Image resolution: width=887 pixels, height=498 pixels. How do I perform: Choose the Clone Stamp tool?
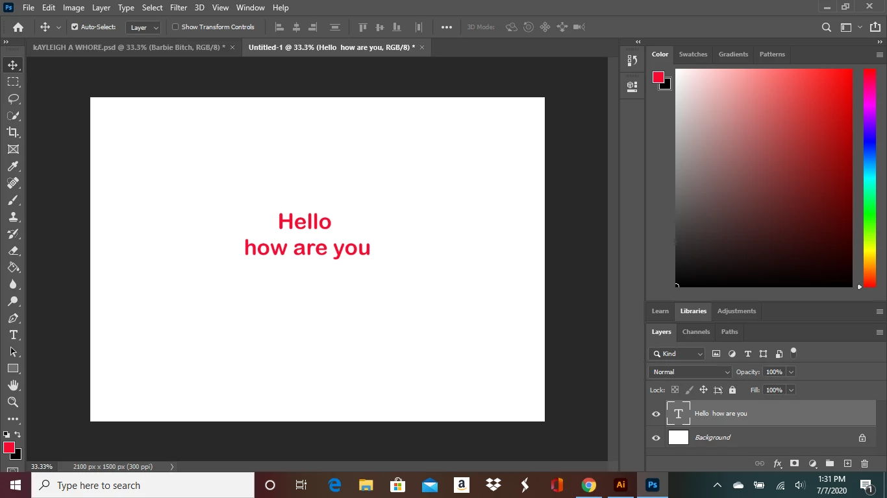tap(13, 217)
